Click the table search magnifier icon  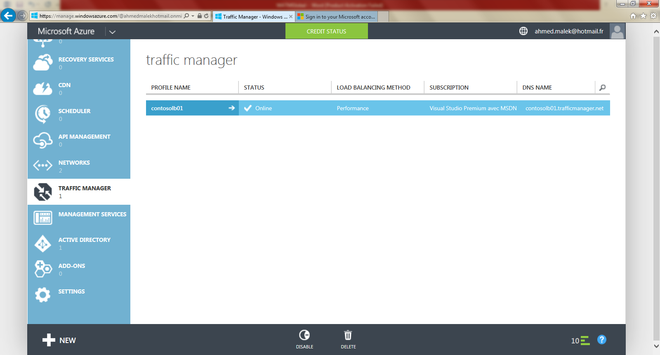click(x=603, y=88)
